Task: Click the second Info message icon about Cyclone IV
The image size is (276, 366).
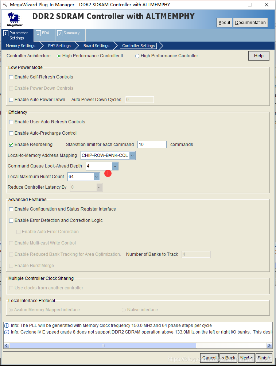Action: click(7, 332)
